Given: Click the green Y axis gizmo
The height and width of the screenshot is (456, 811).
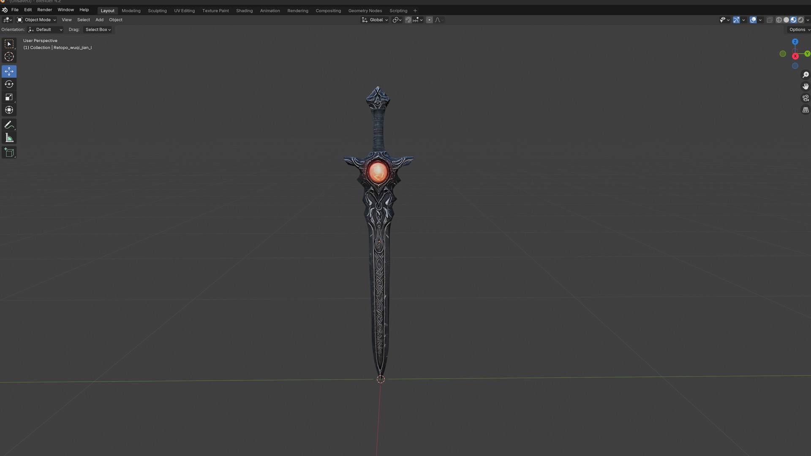Looking at the screenshot, I should click(807, 54).
